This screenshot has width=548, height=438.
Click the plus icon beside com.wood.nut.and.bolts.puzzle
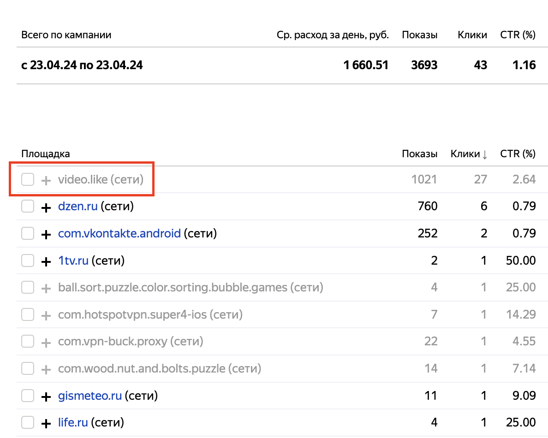46,370
